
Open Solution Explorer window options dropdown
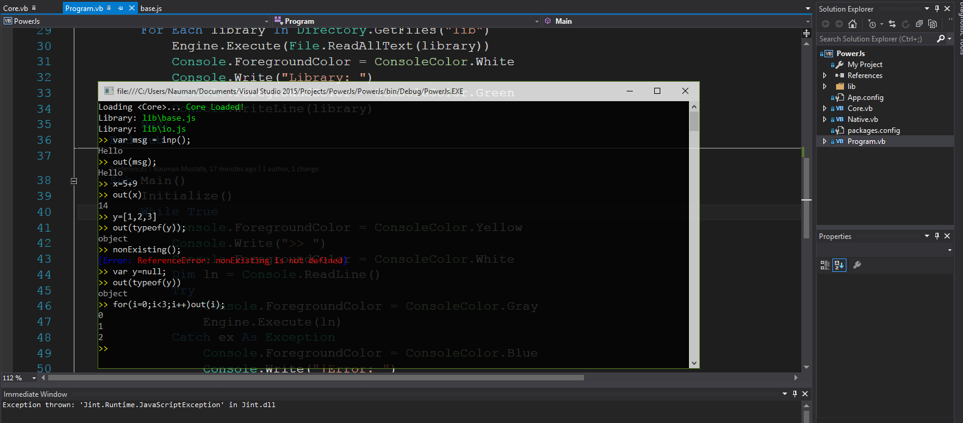point(927,9)
